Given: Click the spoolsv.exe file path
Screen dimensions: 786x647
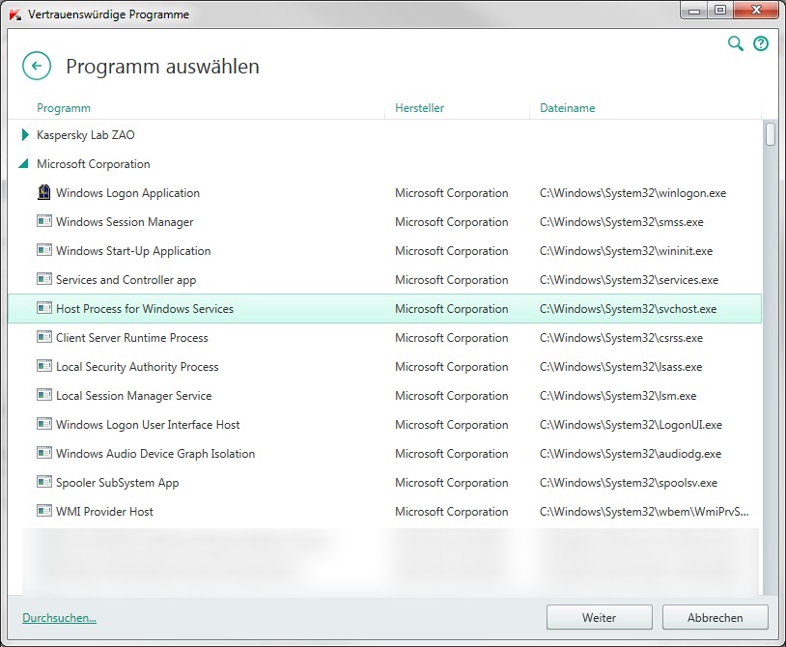Looking at the screenshot, I should coord(628,483).
